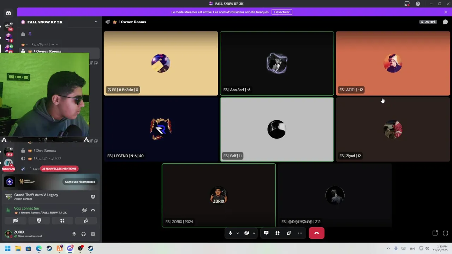Open soundboard icon in call control bar
The height and width of the screenshot is (254, 452).
[289, 233]
